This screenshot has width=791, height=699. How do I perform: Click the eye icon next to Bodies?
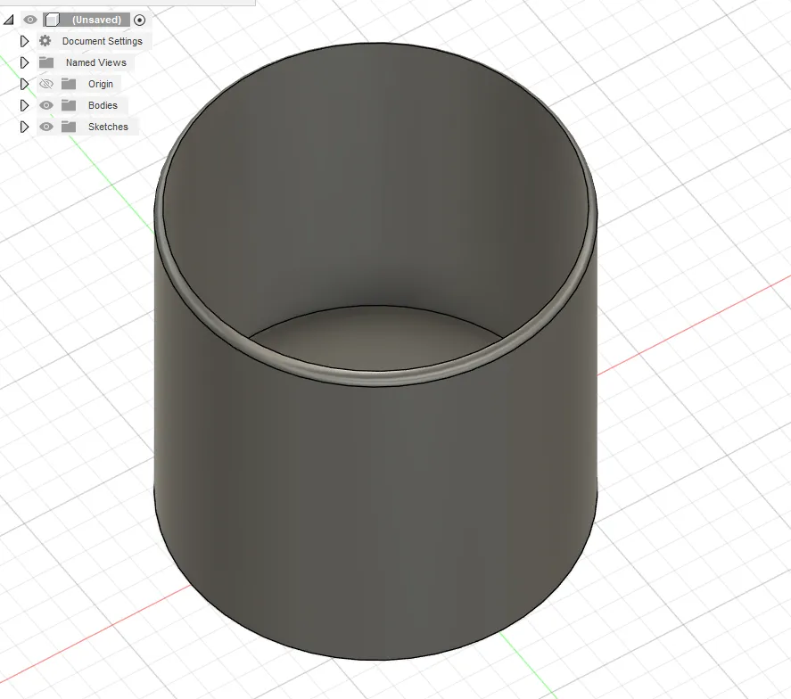(x=45, y=105)
